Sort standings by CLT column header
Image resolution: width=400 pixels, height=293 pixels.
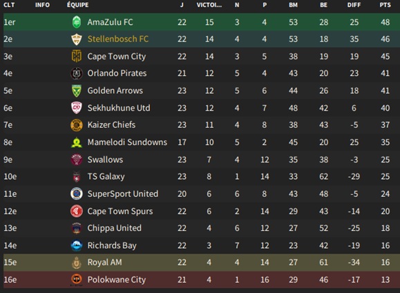9,5
